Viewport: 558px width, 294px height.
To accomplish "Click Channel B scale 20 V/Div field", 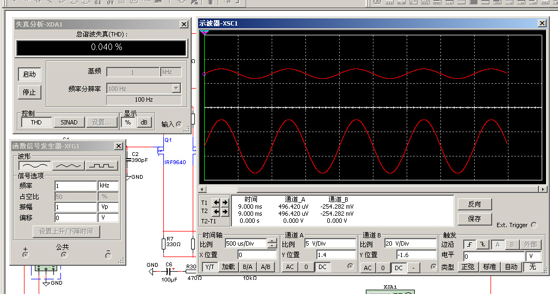I will 410,243.
